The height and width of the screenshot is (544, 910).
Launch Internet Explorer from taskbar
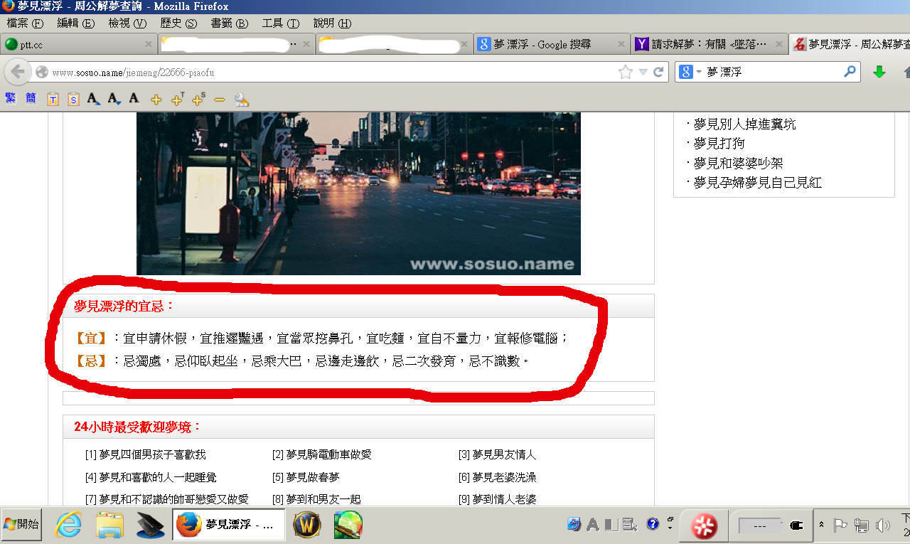point(68,525)
